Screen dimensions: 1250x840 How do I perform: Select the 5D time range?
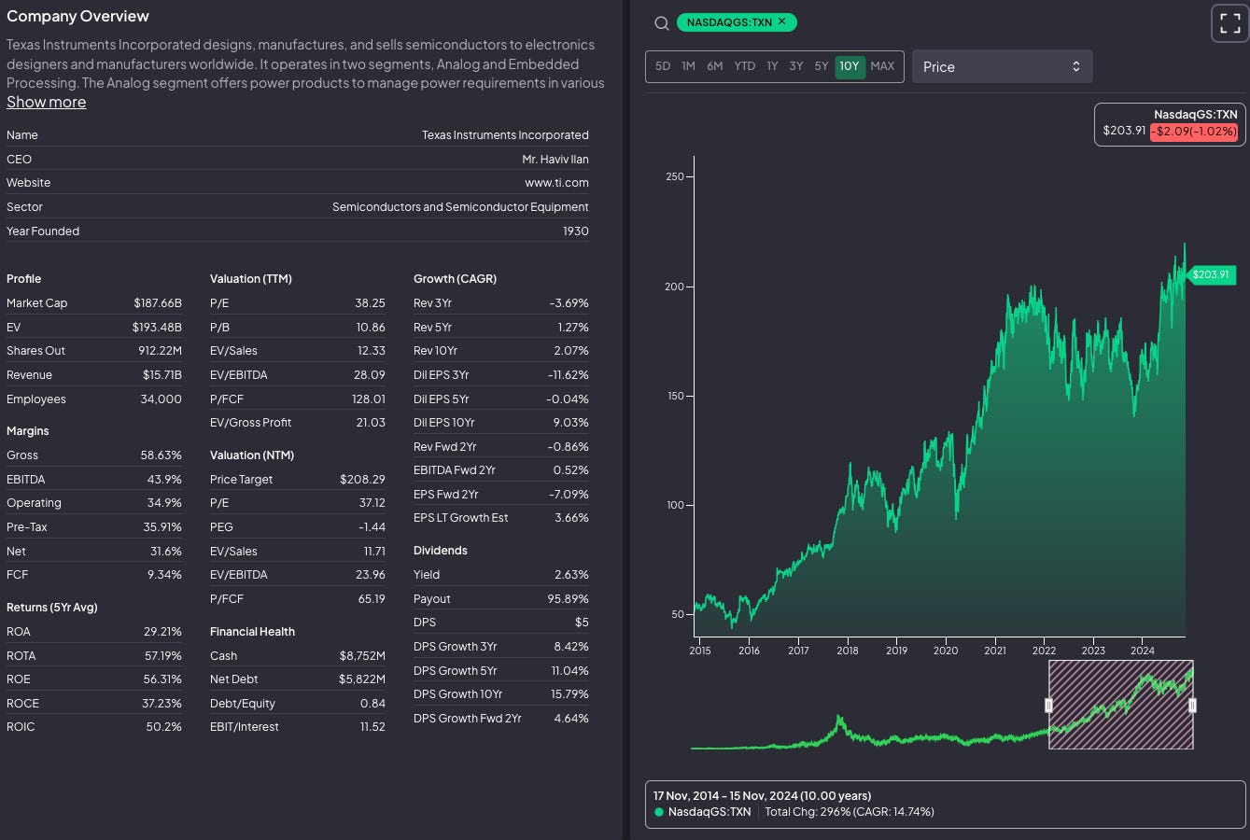click(663, 66)
